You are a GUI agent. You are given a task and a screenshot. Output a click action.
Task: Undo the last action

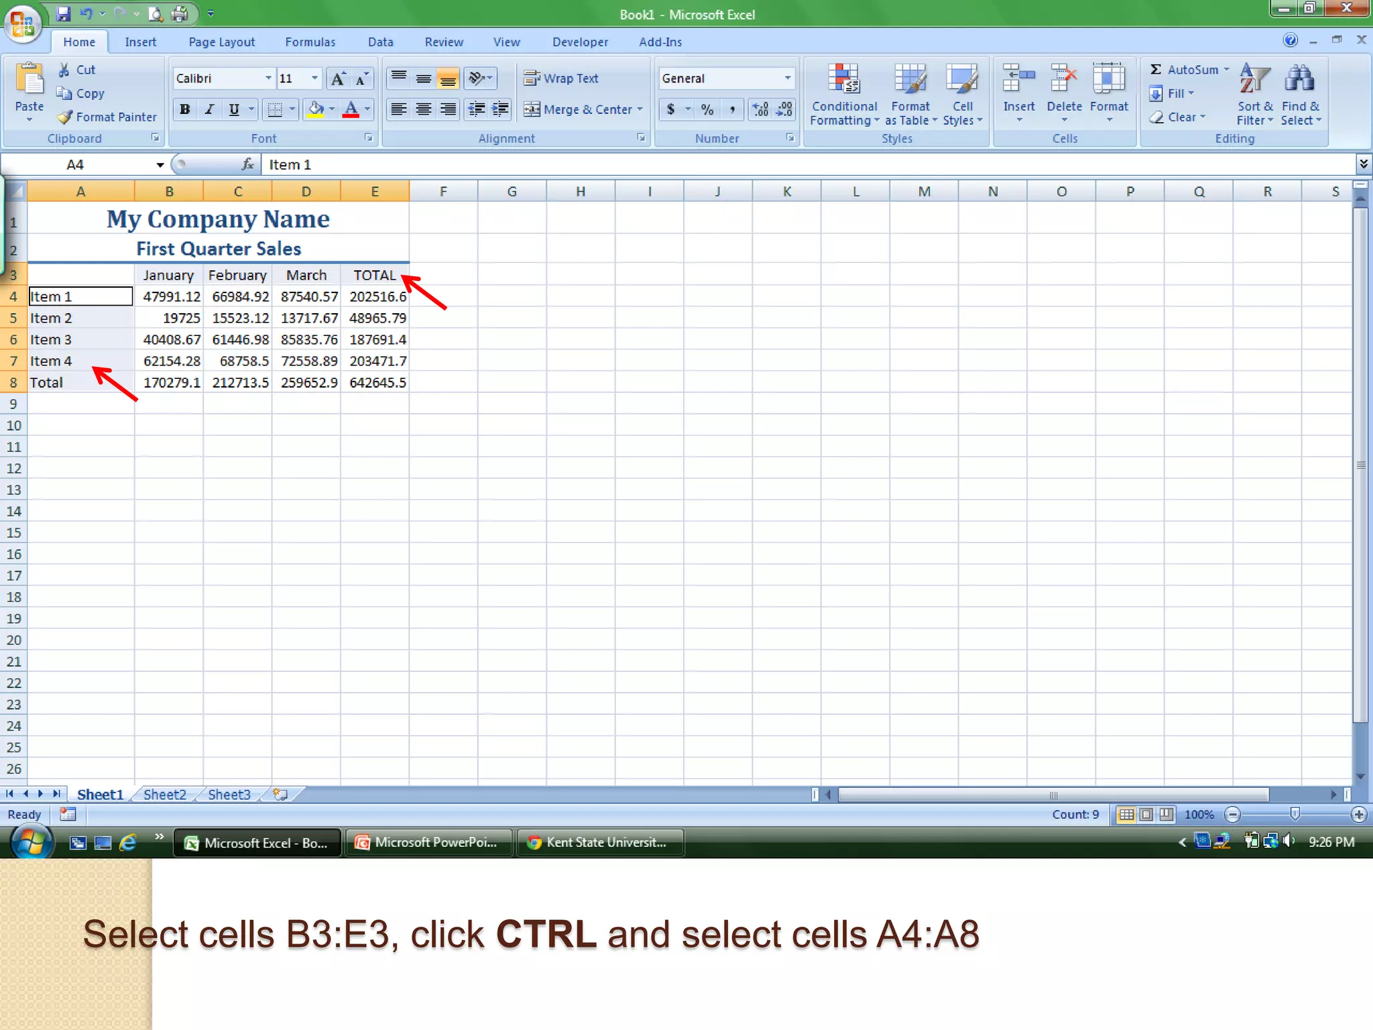click(x=86, y=13)
